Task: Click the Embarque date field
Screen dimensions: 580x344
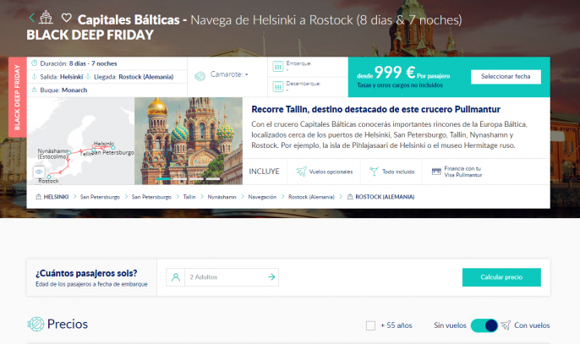Action: pos(308,67)
